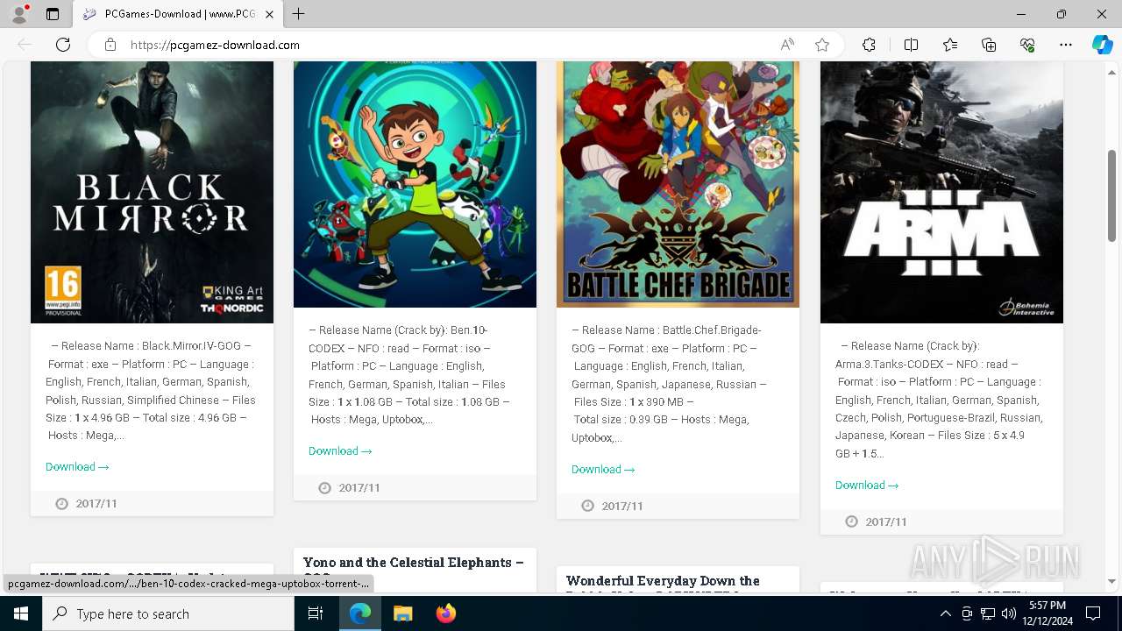1122x631 pixels.
Task: Open Browser essentials
Action: tap(1027, 45)
